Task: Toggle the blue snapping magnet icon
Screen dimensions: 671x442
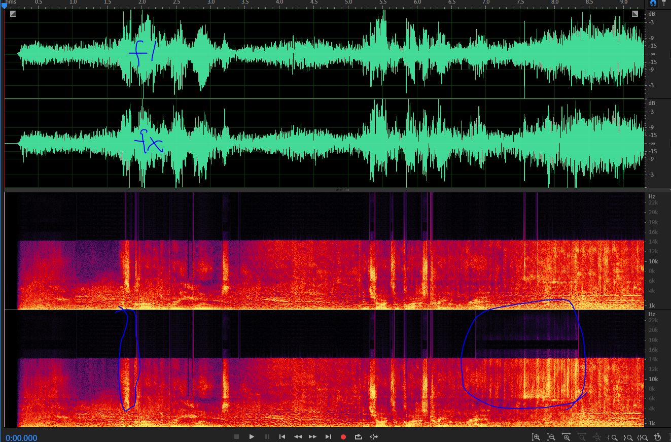Action: 653,3
